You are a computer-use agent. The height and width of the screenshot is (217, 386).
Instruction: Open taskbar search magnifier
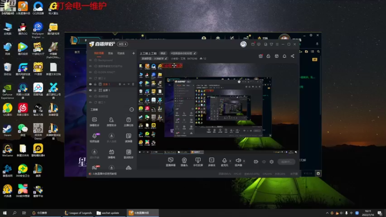14,213
